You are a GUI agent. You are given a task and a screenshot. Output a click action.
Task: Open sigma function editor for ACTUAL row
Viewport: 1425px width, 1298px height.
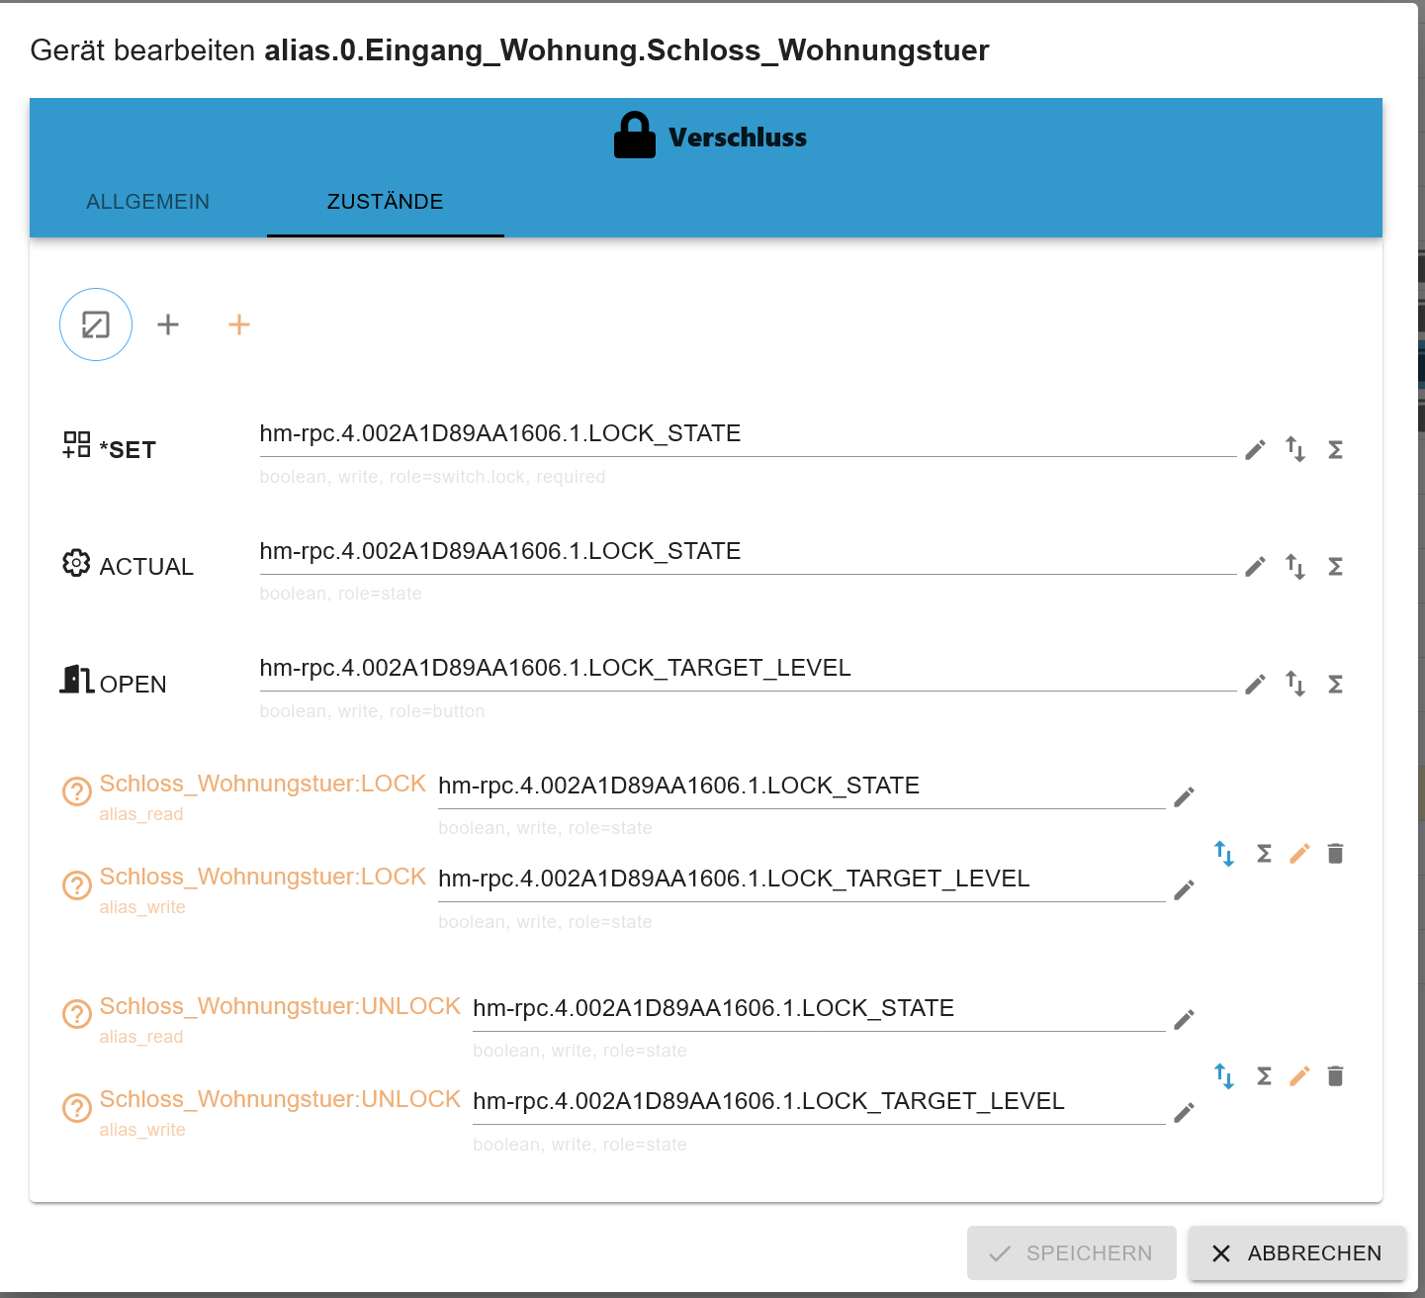tap(1335, 567)
